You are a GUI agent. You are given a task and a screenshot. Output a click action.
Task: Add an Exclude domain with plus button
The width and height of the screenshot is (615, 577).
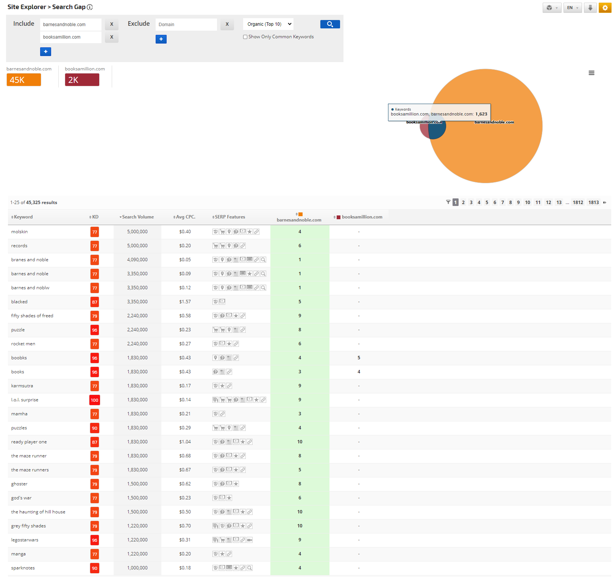161,39
